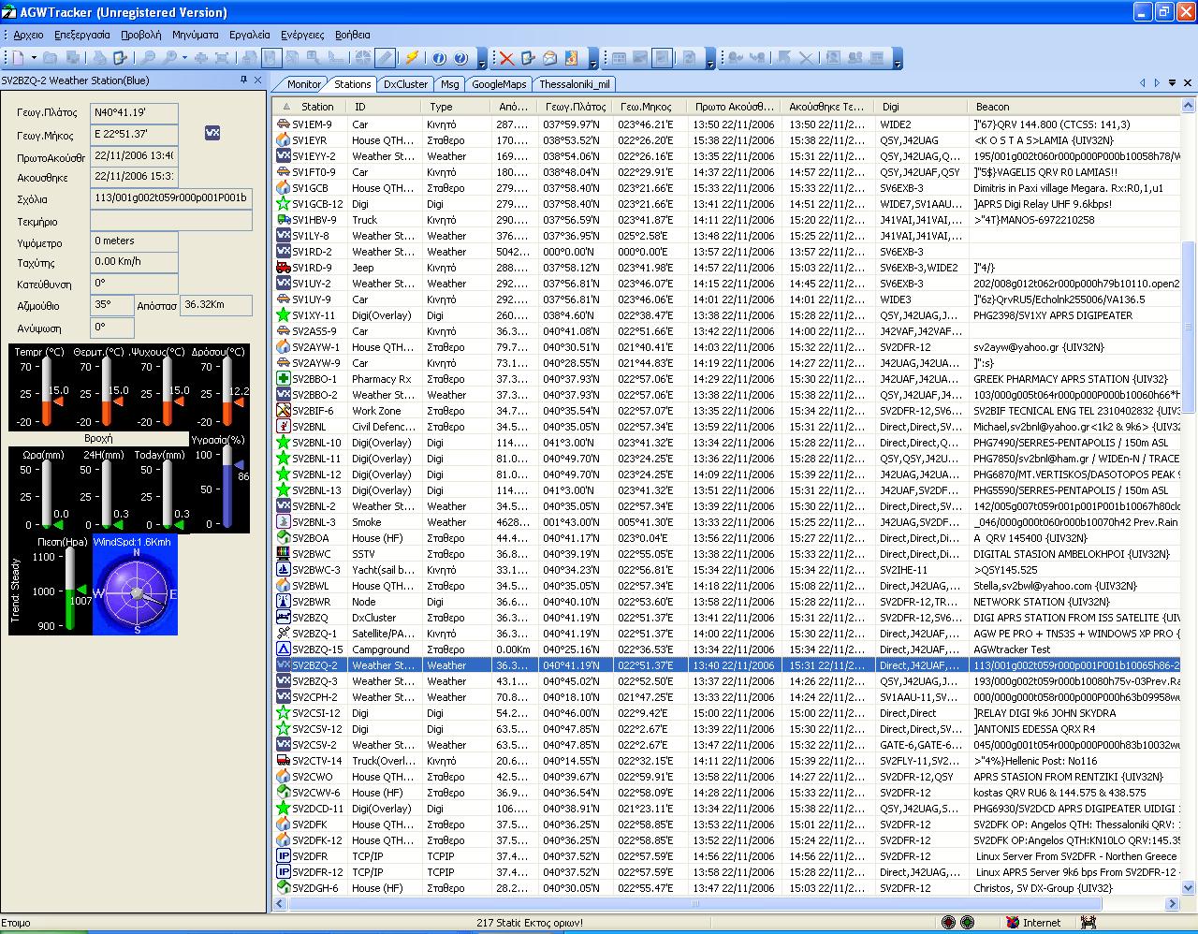Click the blue question mark help icon
Image resolution: width=1198 pixels, height=934 pixels.
click(460, 58)
